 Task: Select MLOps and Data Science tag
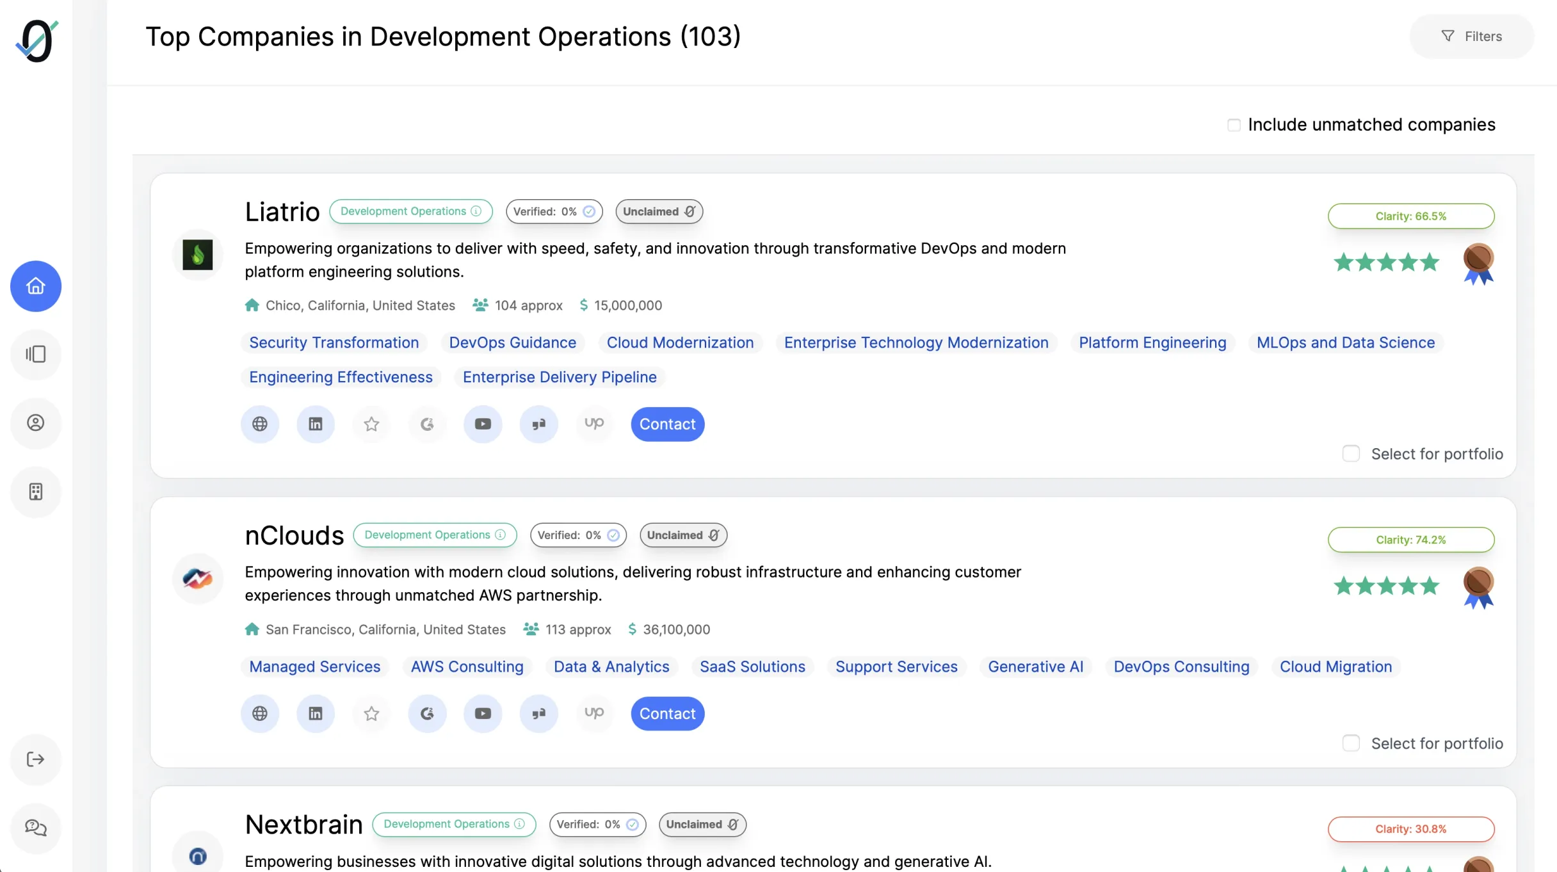coord(1346,343)
